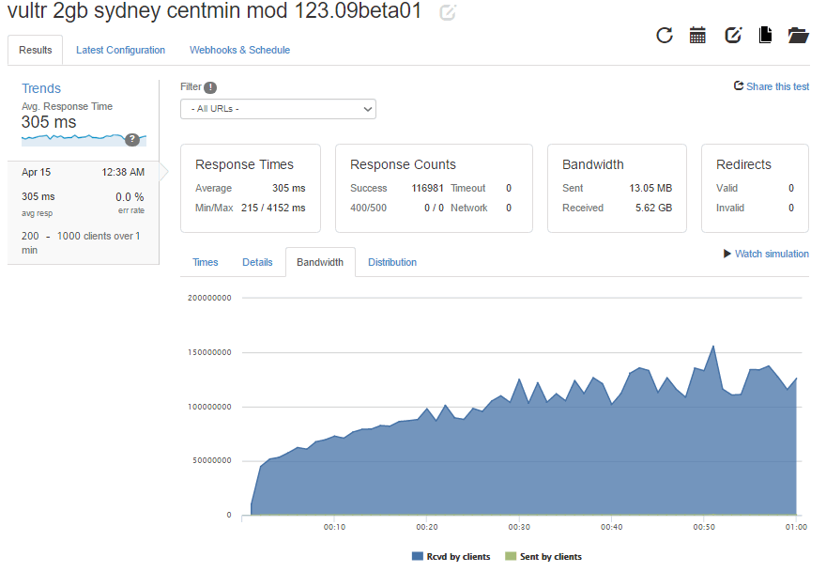Click the test title vultr 2gb sydney
The height and width of the screenshot is (572, 826).
pos(214,10)
